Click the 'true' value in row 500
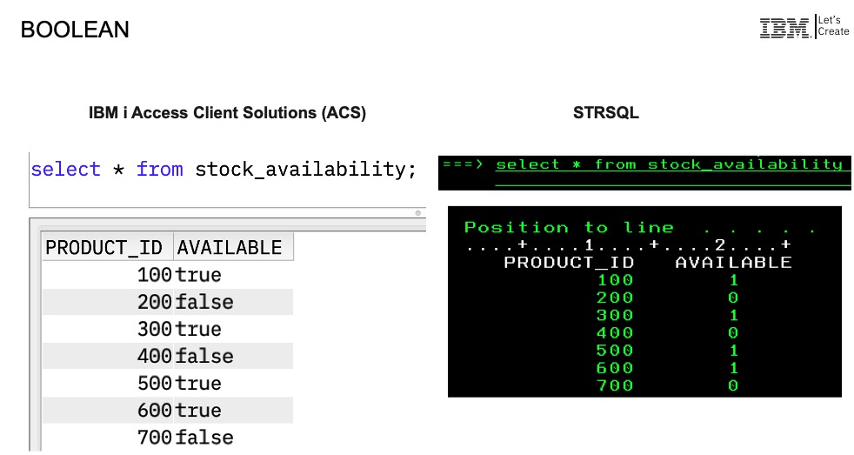This screenshot has width=854, height=455. tap(199, 384)
